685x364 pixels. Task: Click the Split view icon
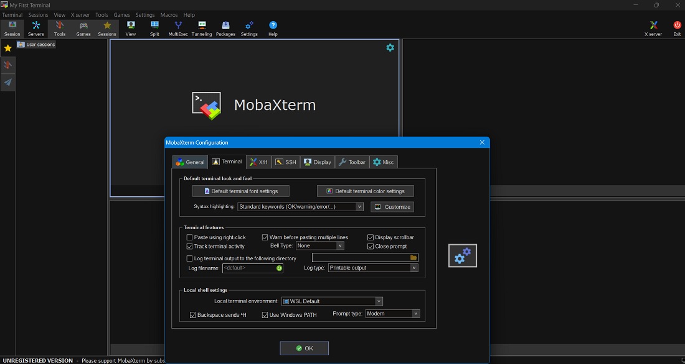click(x=154, y=27)
